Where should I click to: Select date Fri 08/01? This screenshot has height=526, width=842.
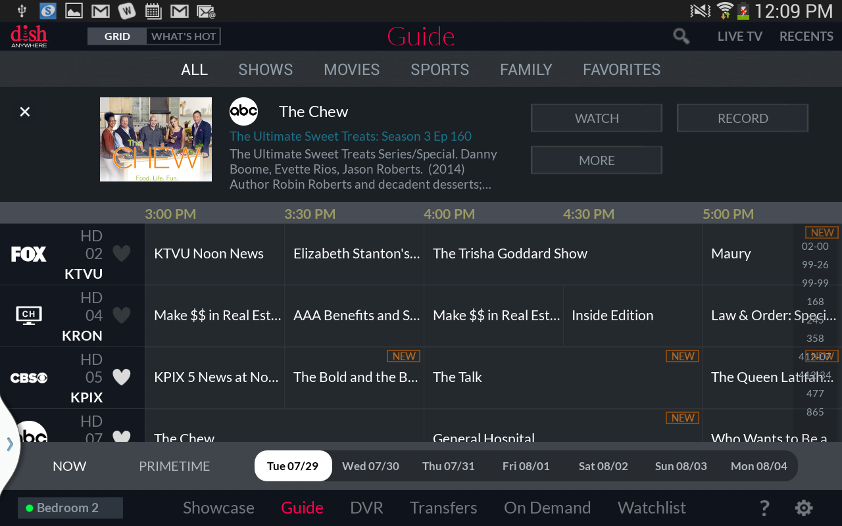[x=526, y=466]
